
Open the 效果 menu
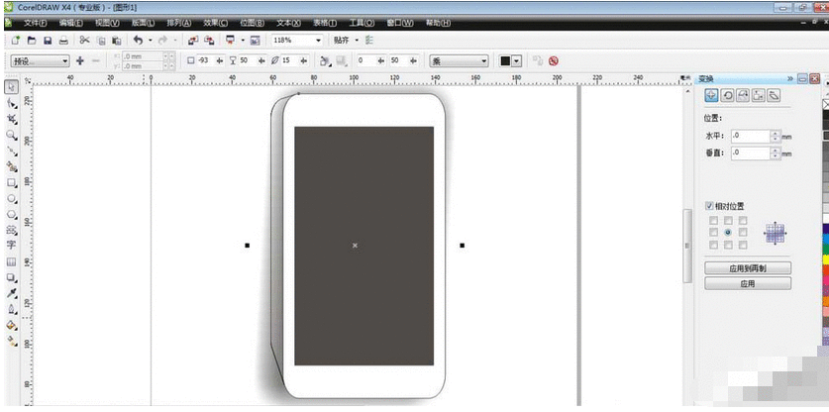[x=215, y=22]
